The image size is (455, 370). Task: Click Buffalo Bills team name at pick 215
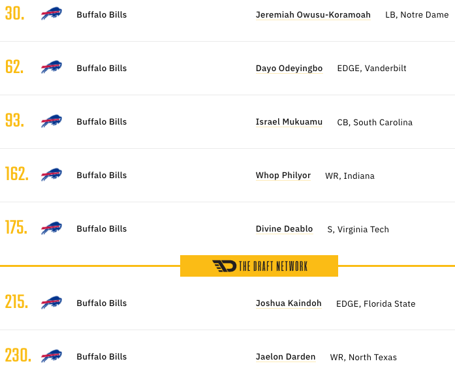[102, 303]
